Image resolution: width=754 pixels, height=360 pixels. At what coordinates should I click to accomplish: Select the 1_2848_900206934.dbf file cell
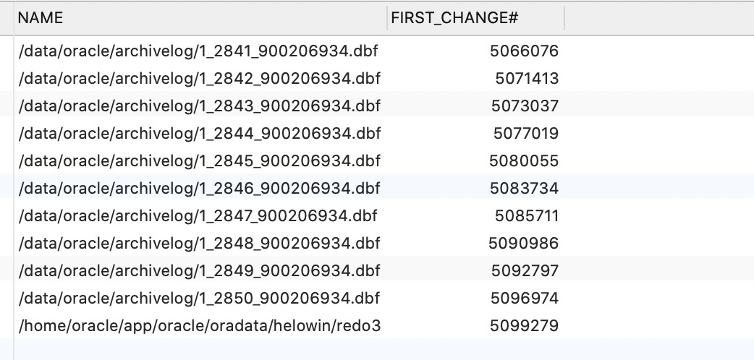[199, 244]
